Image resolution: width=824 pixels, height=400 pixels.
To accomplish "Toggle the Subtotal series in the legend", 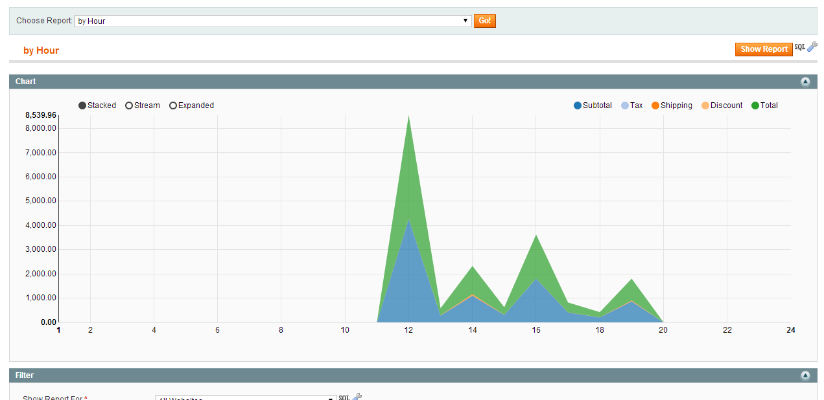I will point(593,106).
